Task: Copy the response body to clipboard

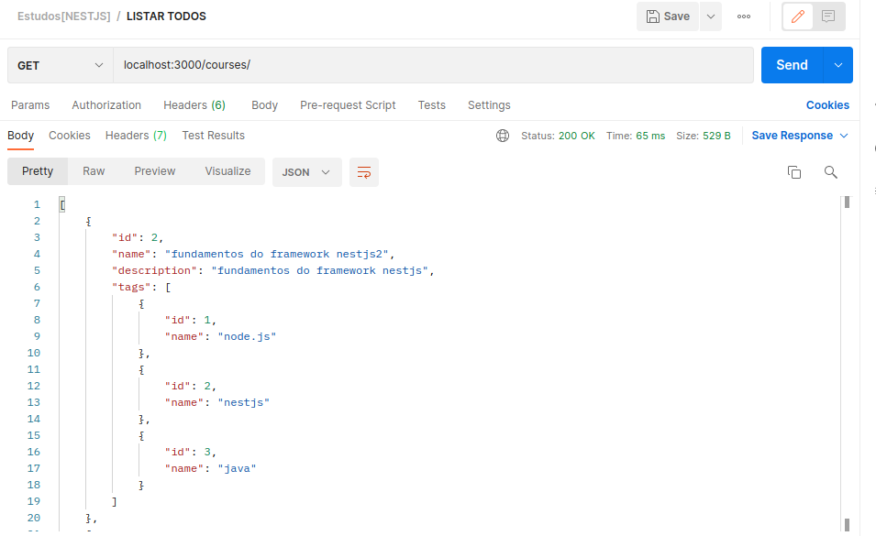Action: [x=793, y=171]
